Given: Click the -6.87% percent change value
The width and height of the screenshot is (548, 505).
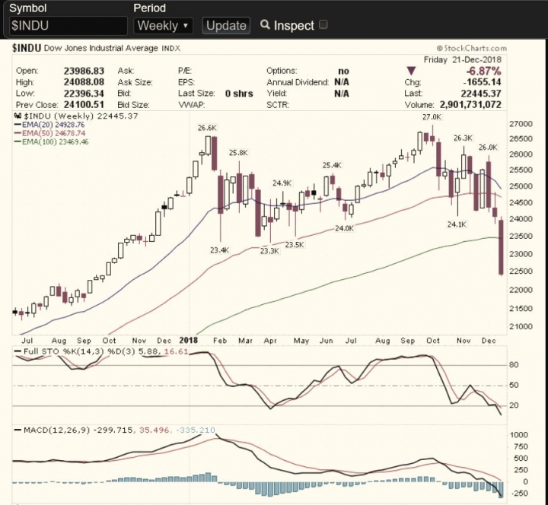Looking at the screenshot, I should click(484, 71).
